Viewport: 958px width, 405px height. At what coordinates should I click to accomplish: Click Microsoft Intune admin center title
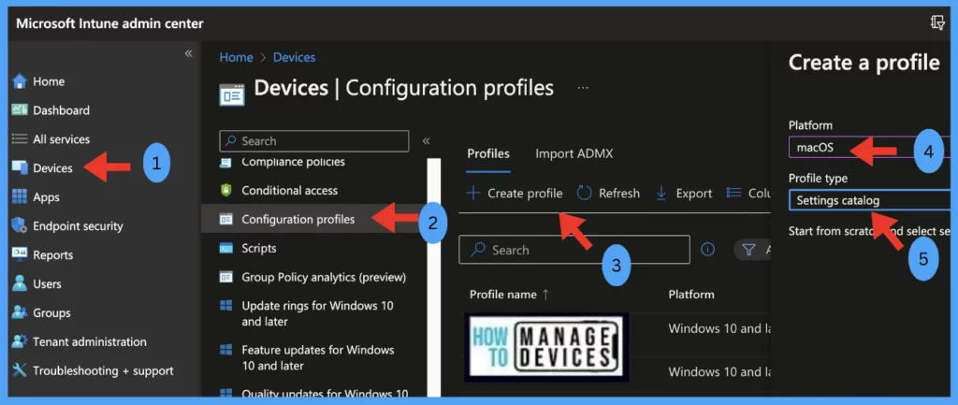tap(110, 23)
